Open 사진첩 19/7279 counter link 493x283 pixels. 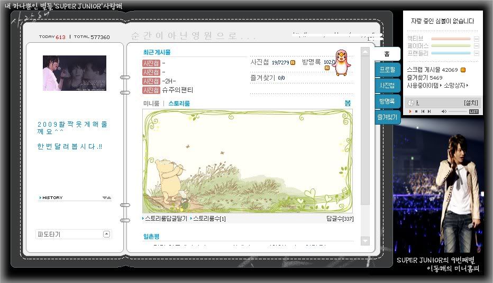pos(269,62)
